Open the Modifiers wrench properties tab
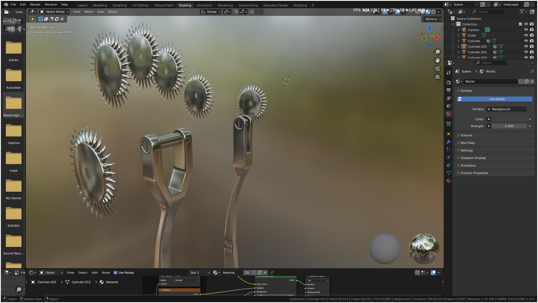 [449, 142]
